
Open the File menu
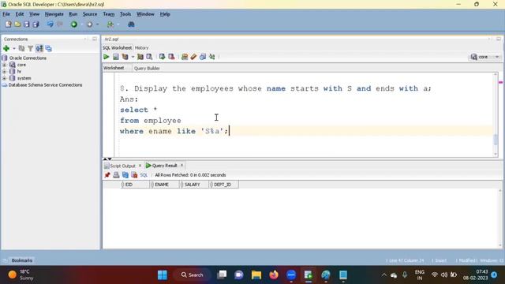[6, 14]
